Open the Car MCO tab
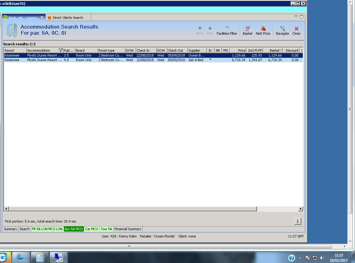The width and height of the screenshot is (355, 263). pyautogui.click(x=91, y=229)
